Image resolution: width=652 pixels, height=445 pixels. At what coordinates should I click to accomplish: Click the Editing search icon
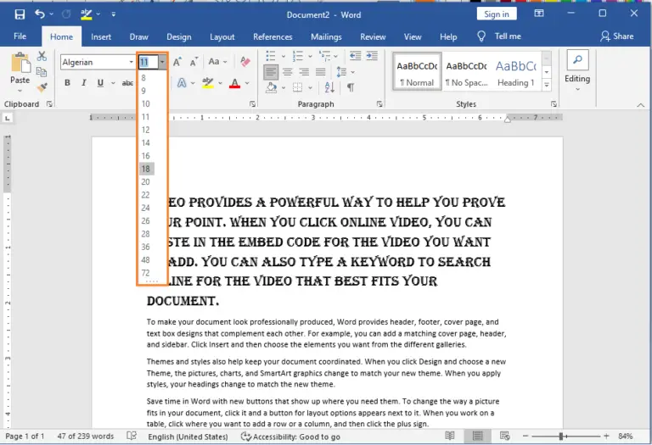577,60
